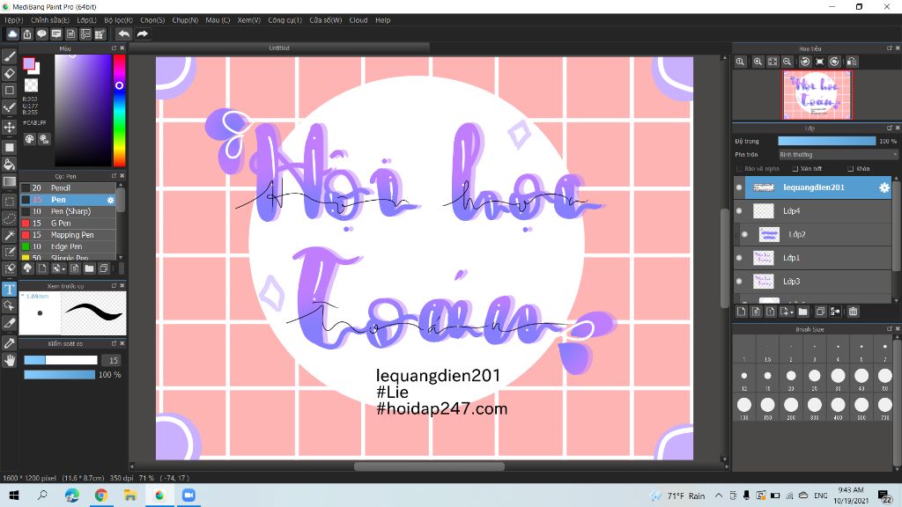The height and width of the screenshot is (507, 902).
Task: Open the Chỉnh sửa(E) menu
Action: point(50,20)
